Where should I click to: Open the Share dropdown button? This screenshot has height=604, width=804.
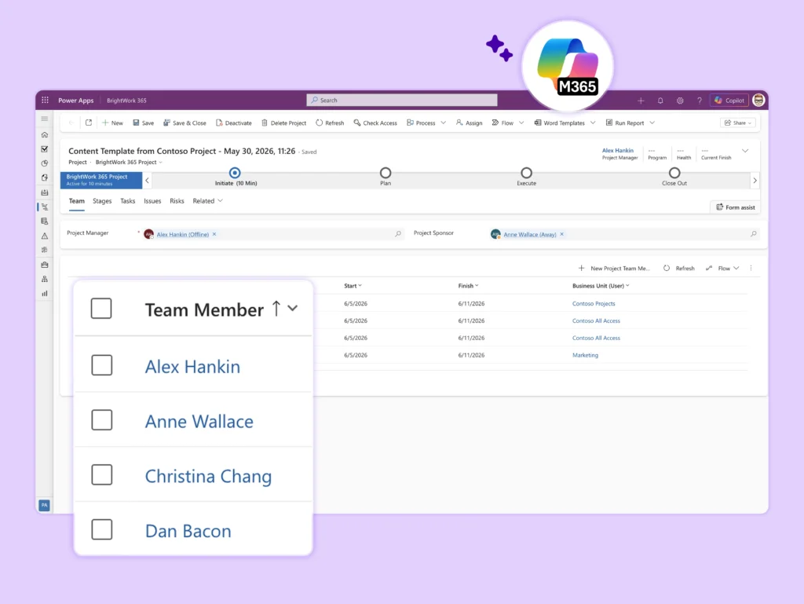(738, 123)
